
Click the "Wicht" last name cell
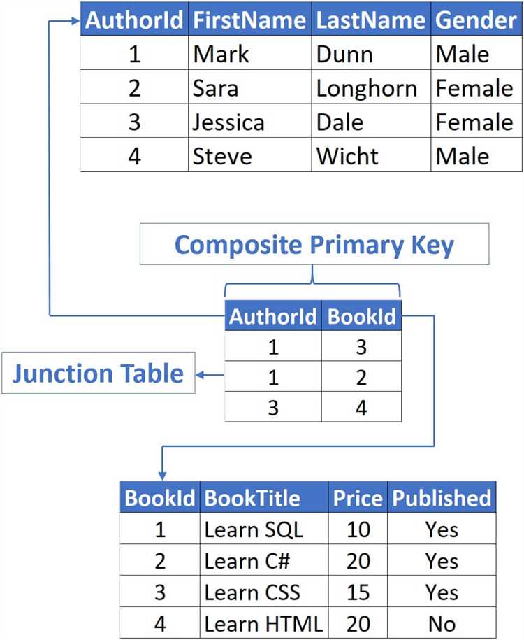(370, 155)
